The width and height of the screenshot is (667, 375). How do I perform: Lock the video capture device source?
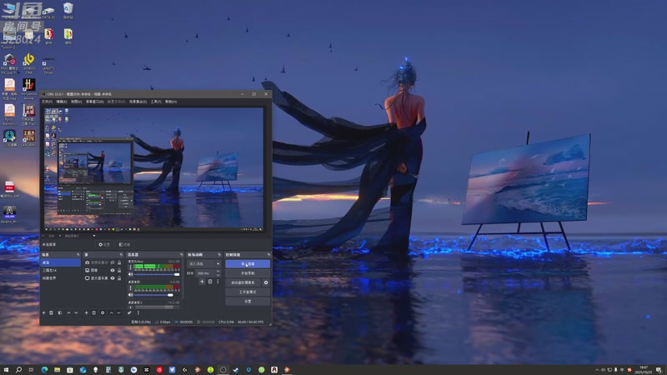click(x=119, y=262)
